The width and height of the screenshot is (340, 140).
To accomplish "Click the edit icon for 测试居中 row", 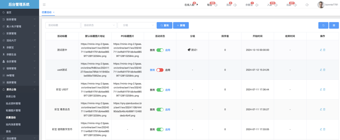I will tap(321, 50).
